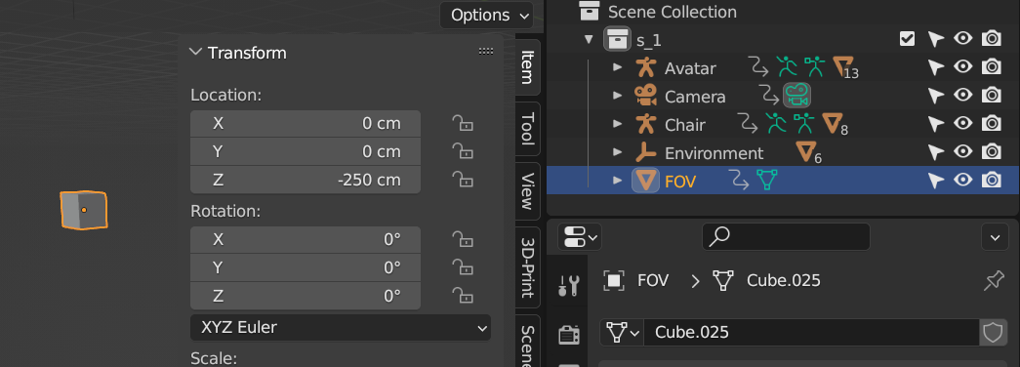Viewport: 1020px width, 367px height.
Task: Collapse the Transform panel
Action: [x=196, y=53]
